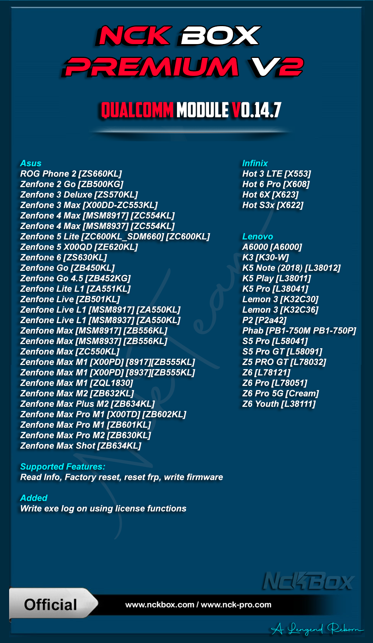Click K3 [K30-W] entry
Viewport: 373px width, 643px height.
click(265, 257)
